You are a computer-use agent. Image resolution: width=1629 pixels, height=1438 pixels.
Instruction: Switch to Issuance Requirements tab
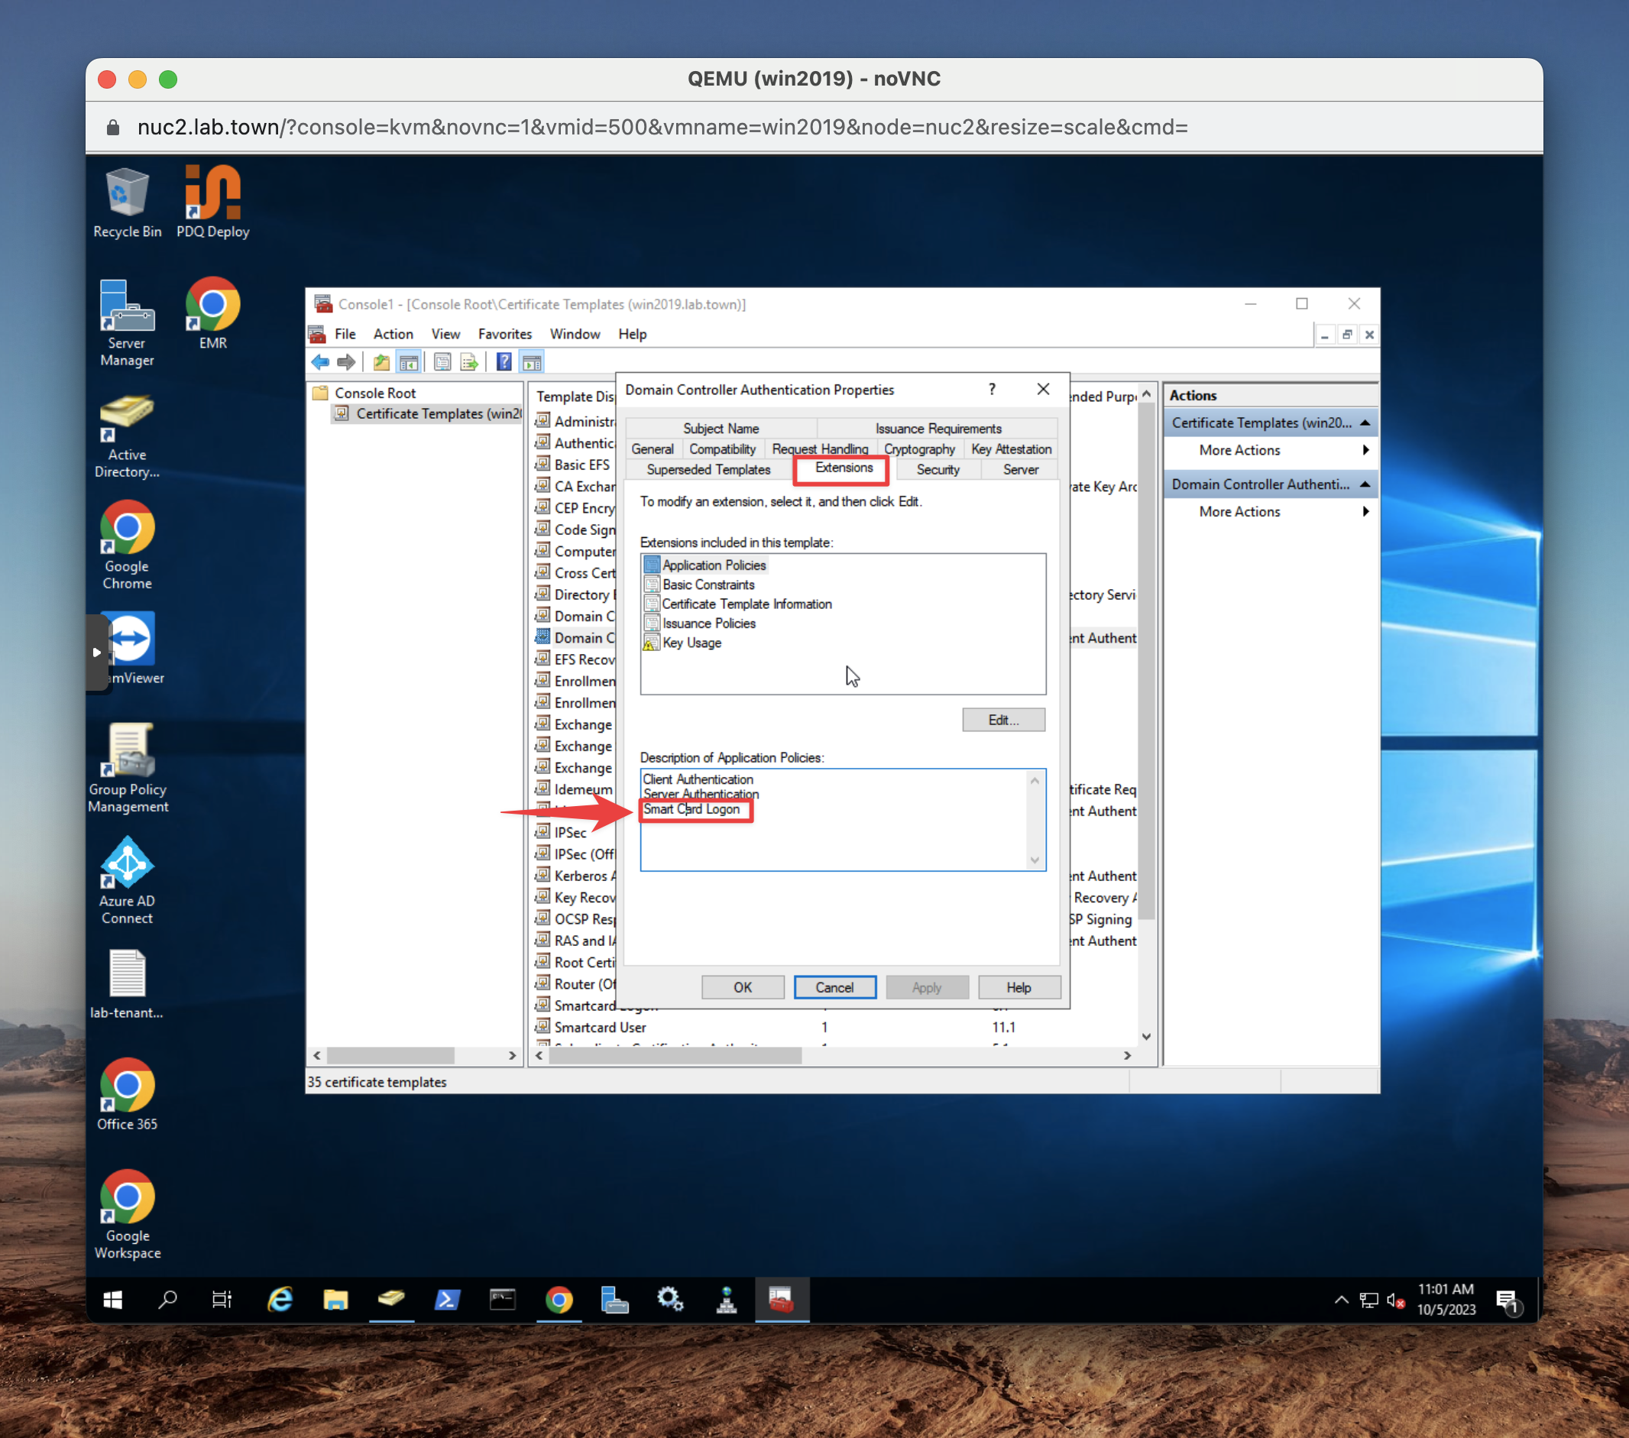click(x=938, y=428)
